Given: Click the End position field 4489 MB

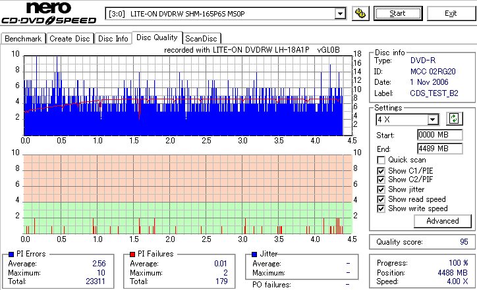Looking at the screenshot, I should (440, 149).
